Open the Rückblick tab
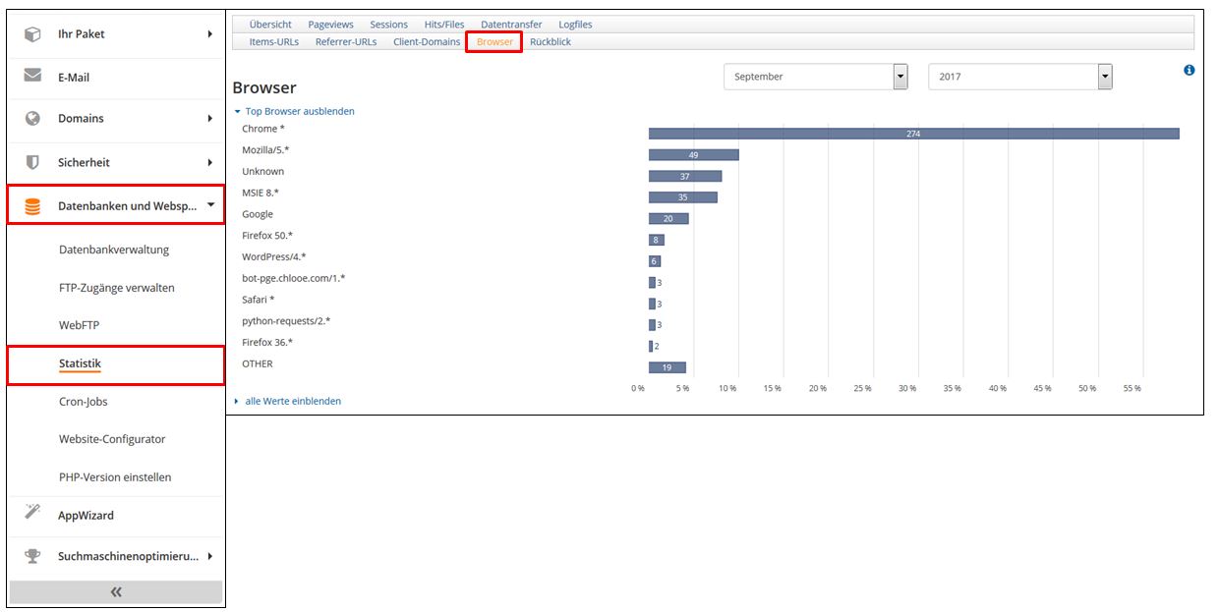Screen dimensions: 1219x612 pyautogui.click(x=550, y=42)
